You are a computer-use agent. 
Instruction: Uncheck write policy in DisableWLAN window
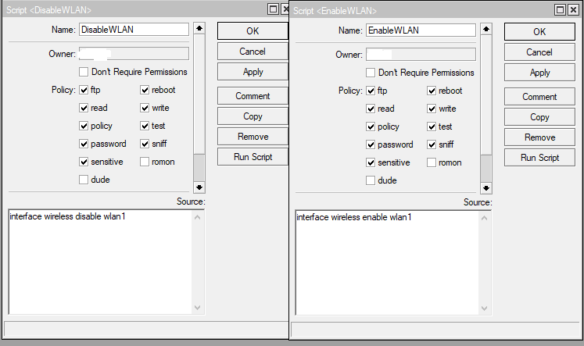[x=145, y=108]
